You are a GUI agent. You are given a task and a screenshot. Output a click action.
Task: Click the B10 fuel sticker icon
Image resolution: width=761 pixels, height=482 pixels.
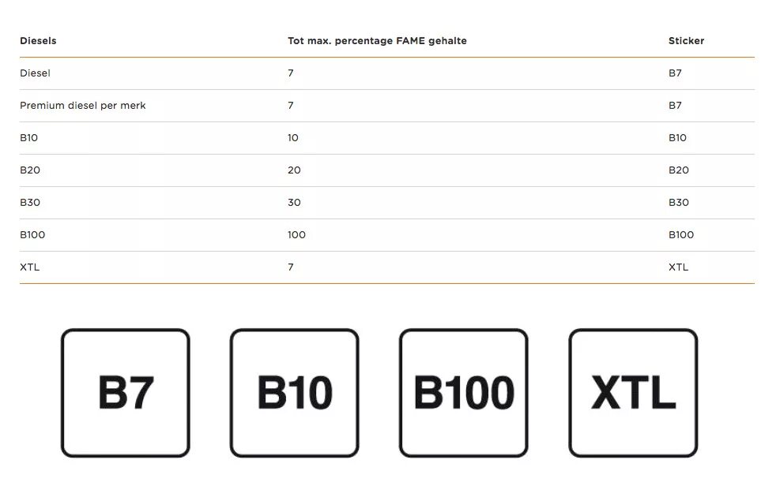pos(295,393)
